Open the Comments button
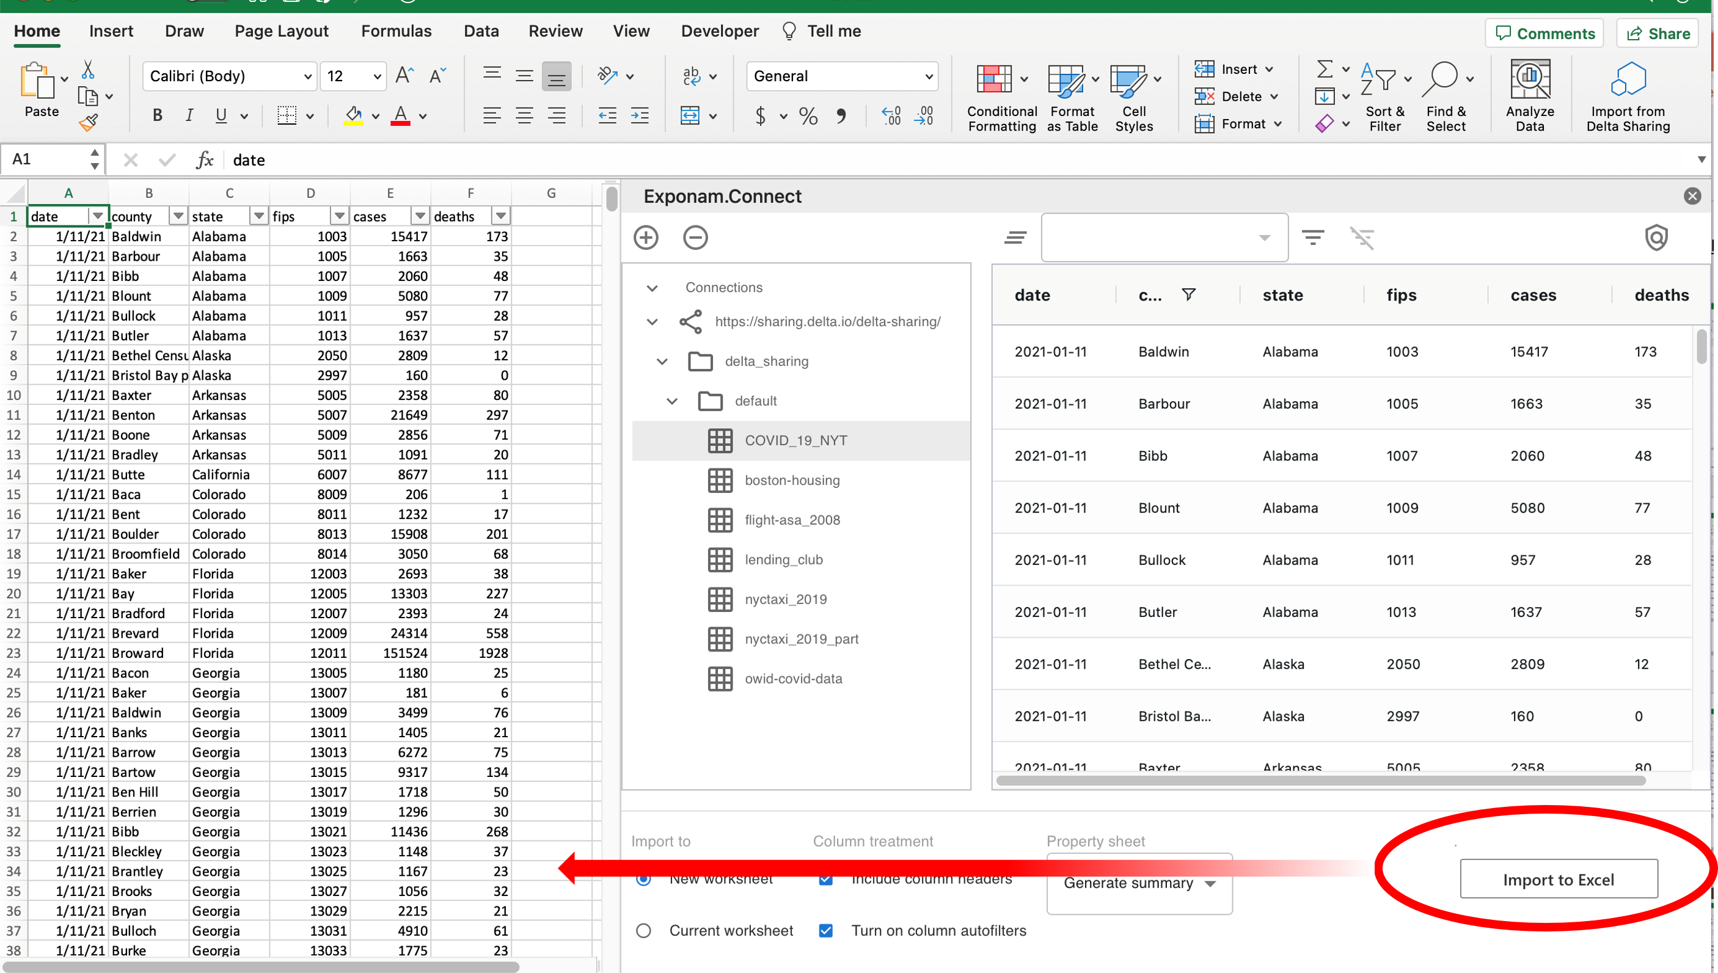 click(1544, 34)
